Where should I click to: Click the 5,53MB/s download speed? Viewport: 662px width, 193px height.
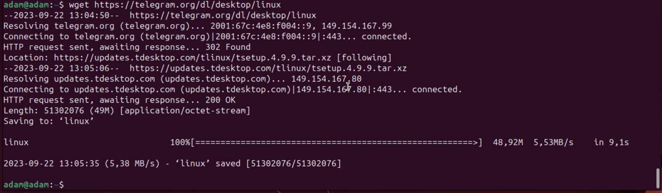click(553, 142)
